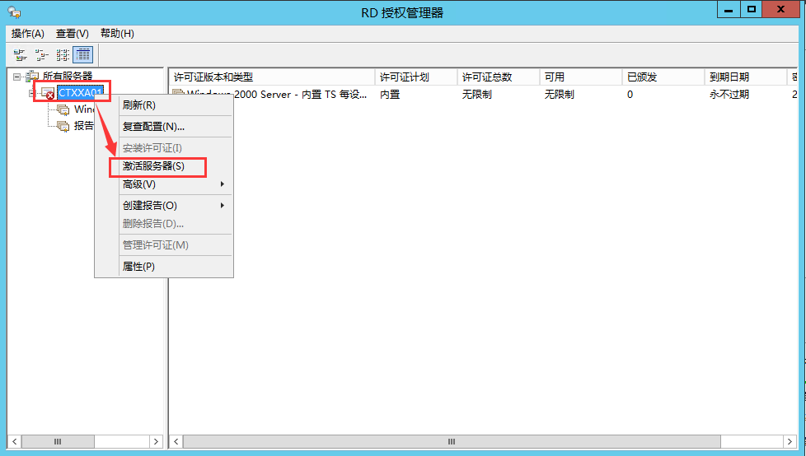Image resolution: width=806 pixels, height=456 pixels.
Task: Click 永不过期 expiry cell
Action: (729, 95)
